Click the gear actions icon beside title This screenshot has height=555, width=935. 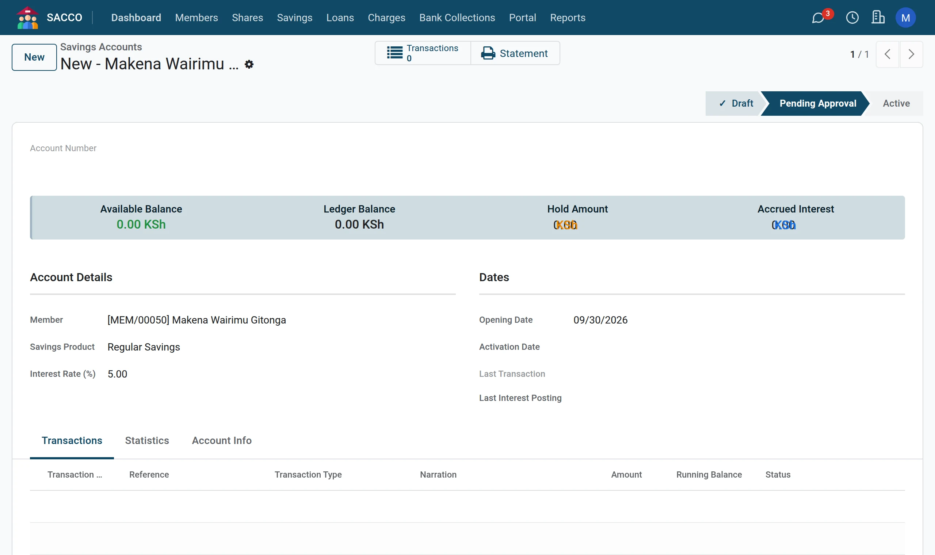click(x=249, y=64)
